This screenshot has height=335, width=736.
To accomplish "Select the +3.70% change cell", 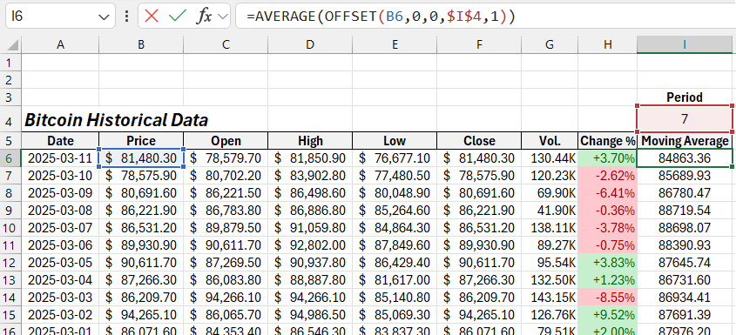I will coord(608,158).
